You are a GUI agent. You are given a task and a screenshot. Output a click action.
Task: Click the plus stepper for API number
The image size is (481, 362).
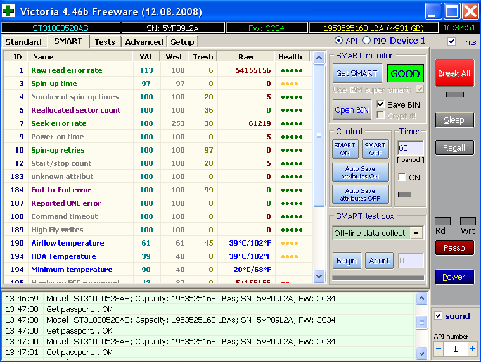tap(472, 349)
